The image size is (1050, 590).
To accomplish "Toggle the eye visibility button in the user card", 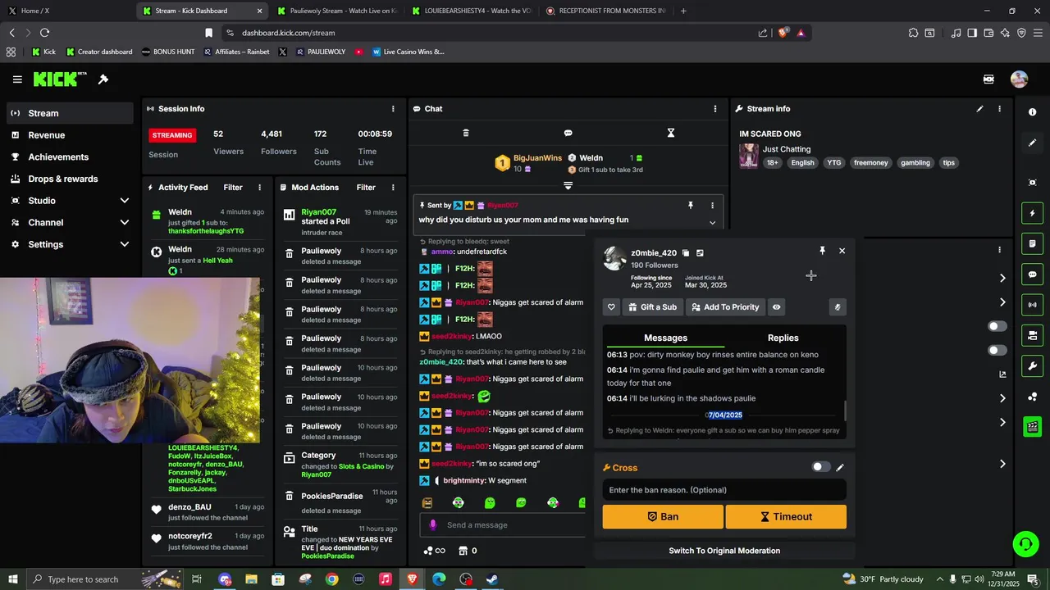I will point(776,307).
